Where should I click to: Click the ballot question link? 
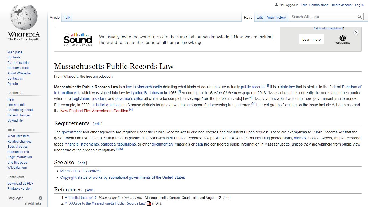click(108, 105)
